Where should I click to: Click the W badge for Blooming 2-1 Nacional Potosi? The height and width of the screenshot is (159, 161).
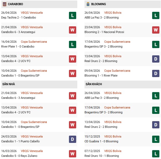(x=156, y=30)
